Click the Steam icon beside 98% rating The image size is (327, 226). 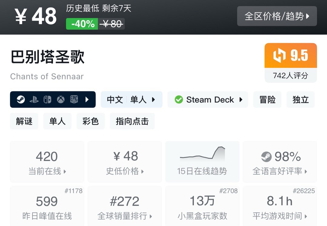pyautogui.click(x=266, y=157)
